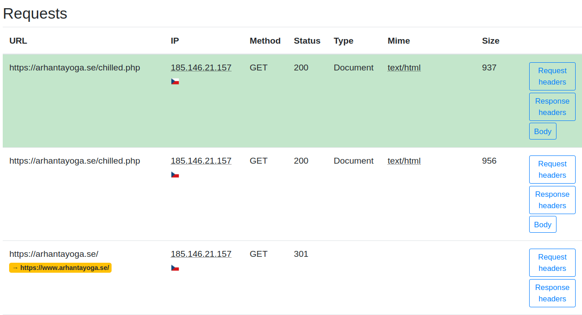Open Request headers for the highlighted chilled.php request
This screenshot has width=582, height=315.
tap(552, 76)
